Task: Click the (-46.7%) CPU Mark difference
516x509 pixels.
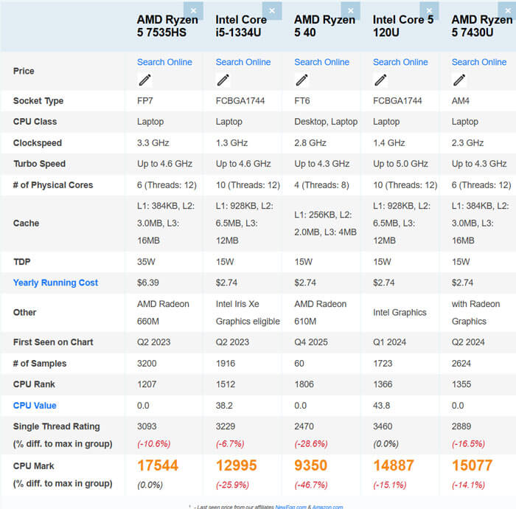Action: (311, 485)
